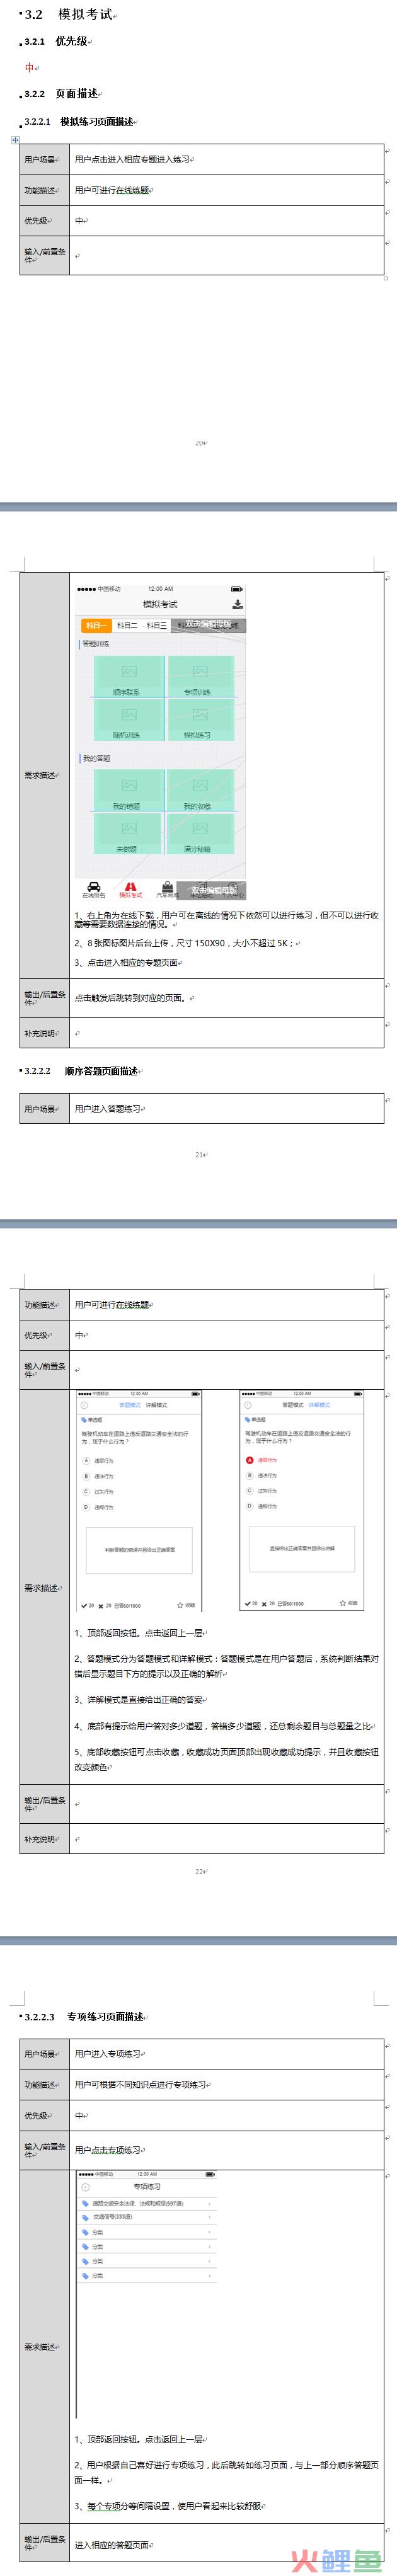This screenshot has height=2576, width=397.
Task: Click the download icon beside 模拟考试 title
Action: tap(237, 604)
